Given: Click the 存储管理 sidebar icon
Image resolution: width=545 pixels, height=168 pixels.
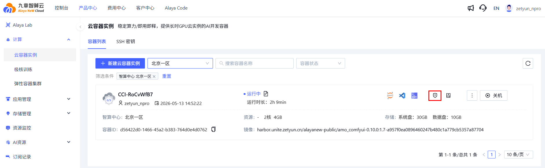Looking at the screenshot, I should pyautogui.click(x=8, y=114).
